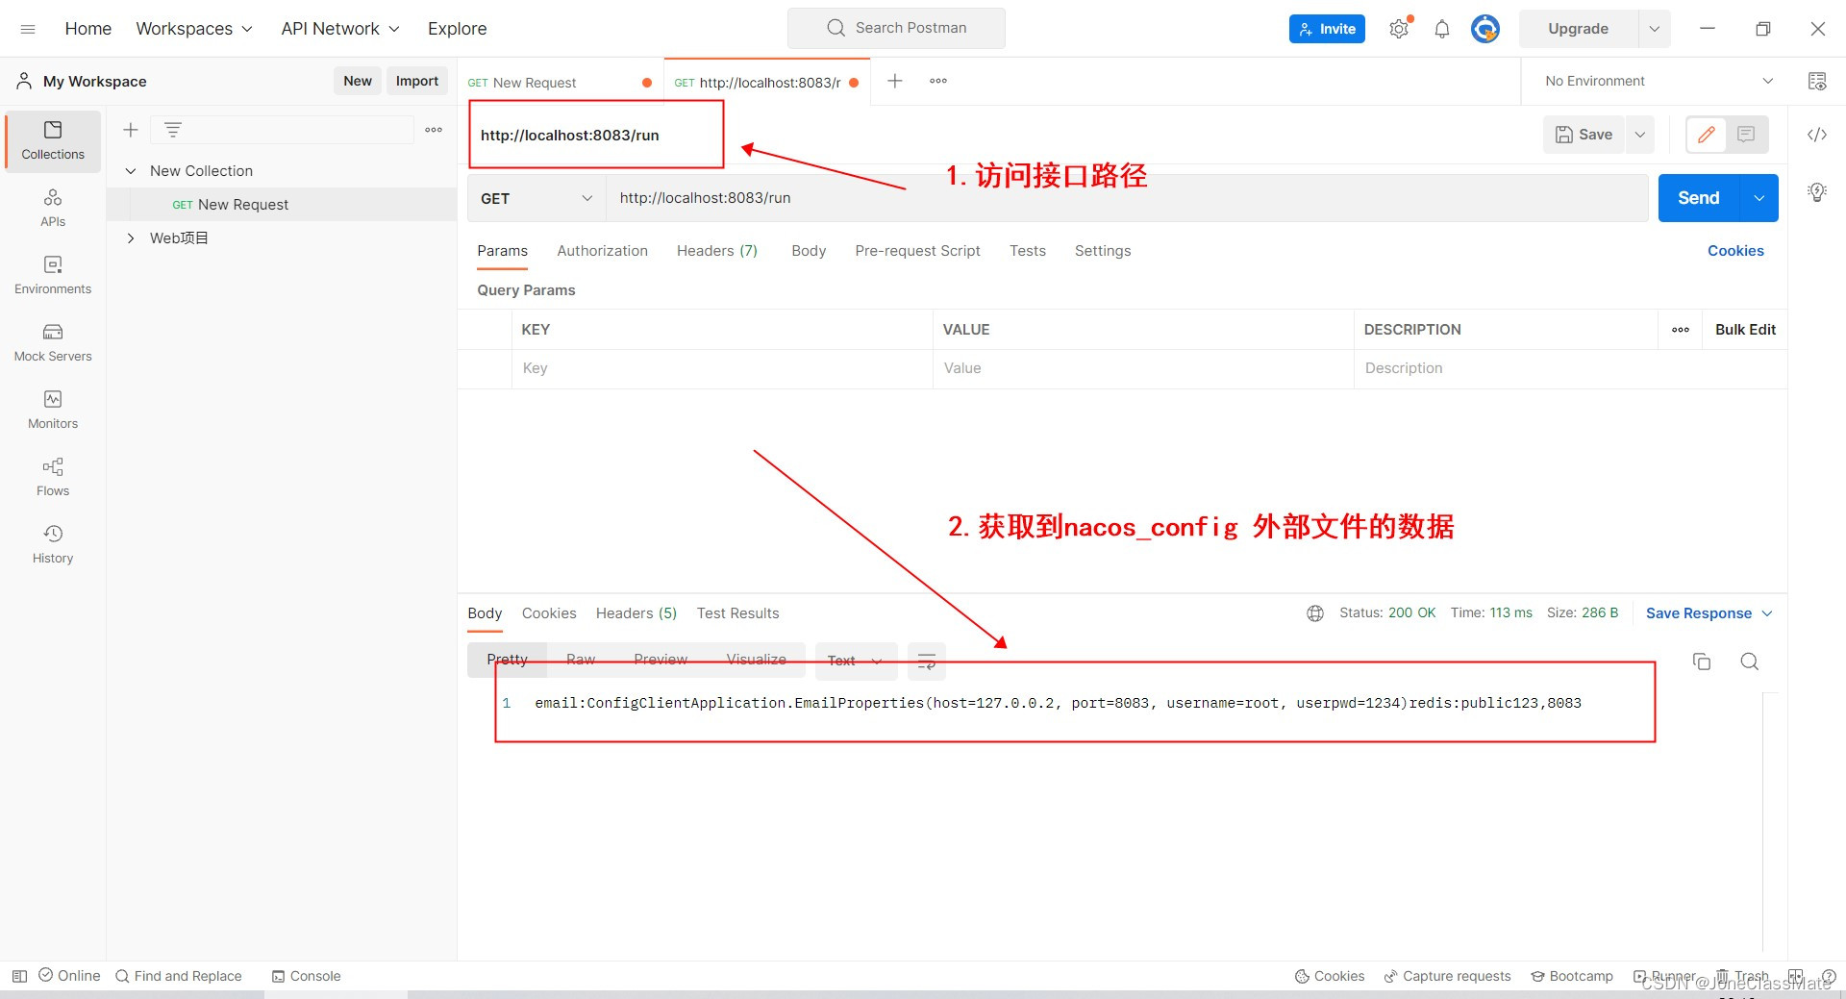This screenshot has width=1846, height=999.
Task: Open the code snippet icon
Action: (x=1817, y=135)
